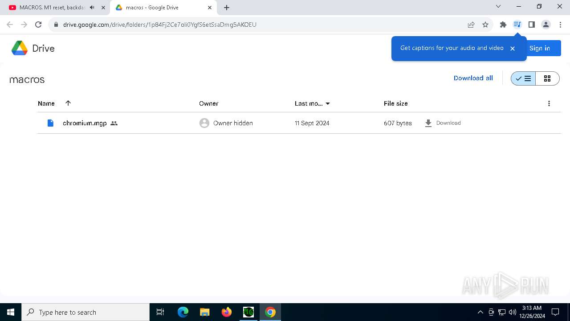570x321 pixels.
Task: Open the tab search chevron
Action: click(x=498, y=7)
